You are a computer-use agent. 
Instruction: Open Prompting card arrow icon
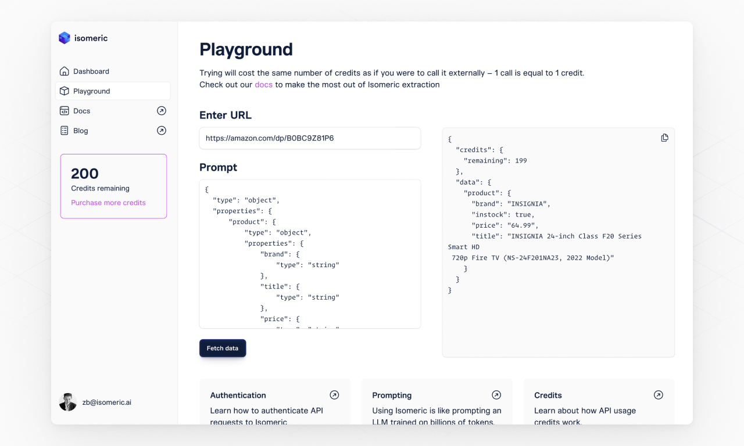496,395
